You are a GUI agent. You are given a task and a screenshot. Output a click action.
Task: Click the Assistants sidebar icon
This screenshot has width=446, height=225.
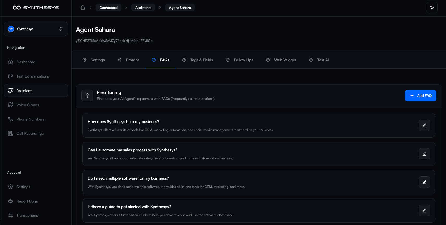coord(10,91)
